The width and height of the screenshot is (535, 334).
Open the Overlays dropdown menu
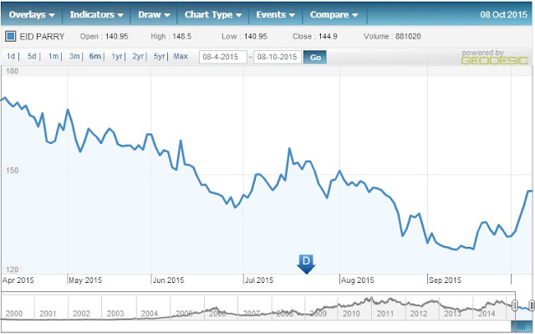point(32,15)
